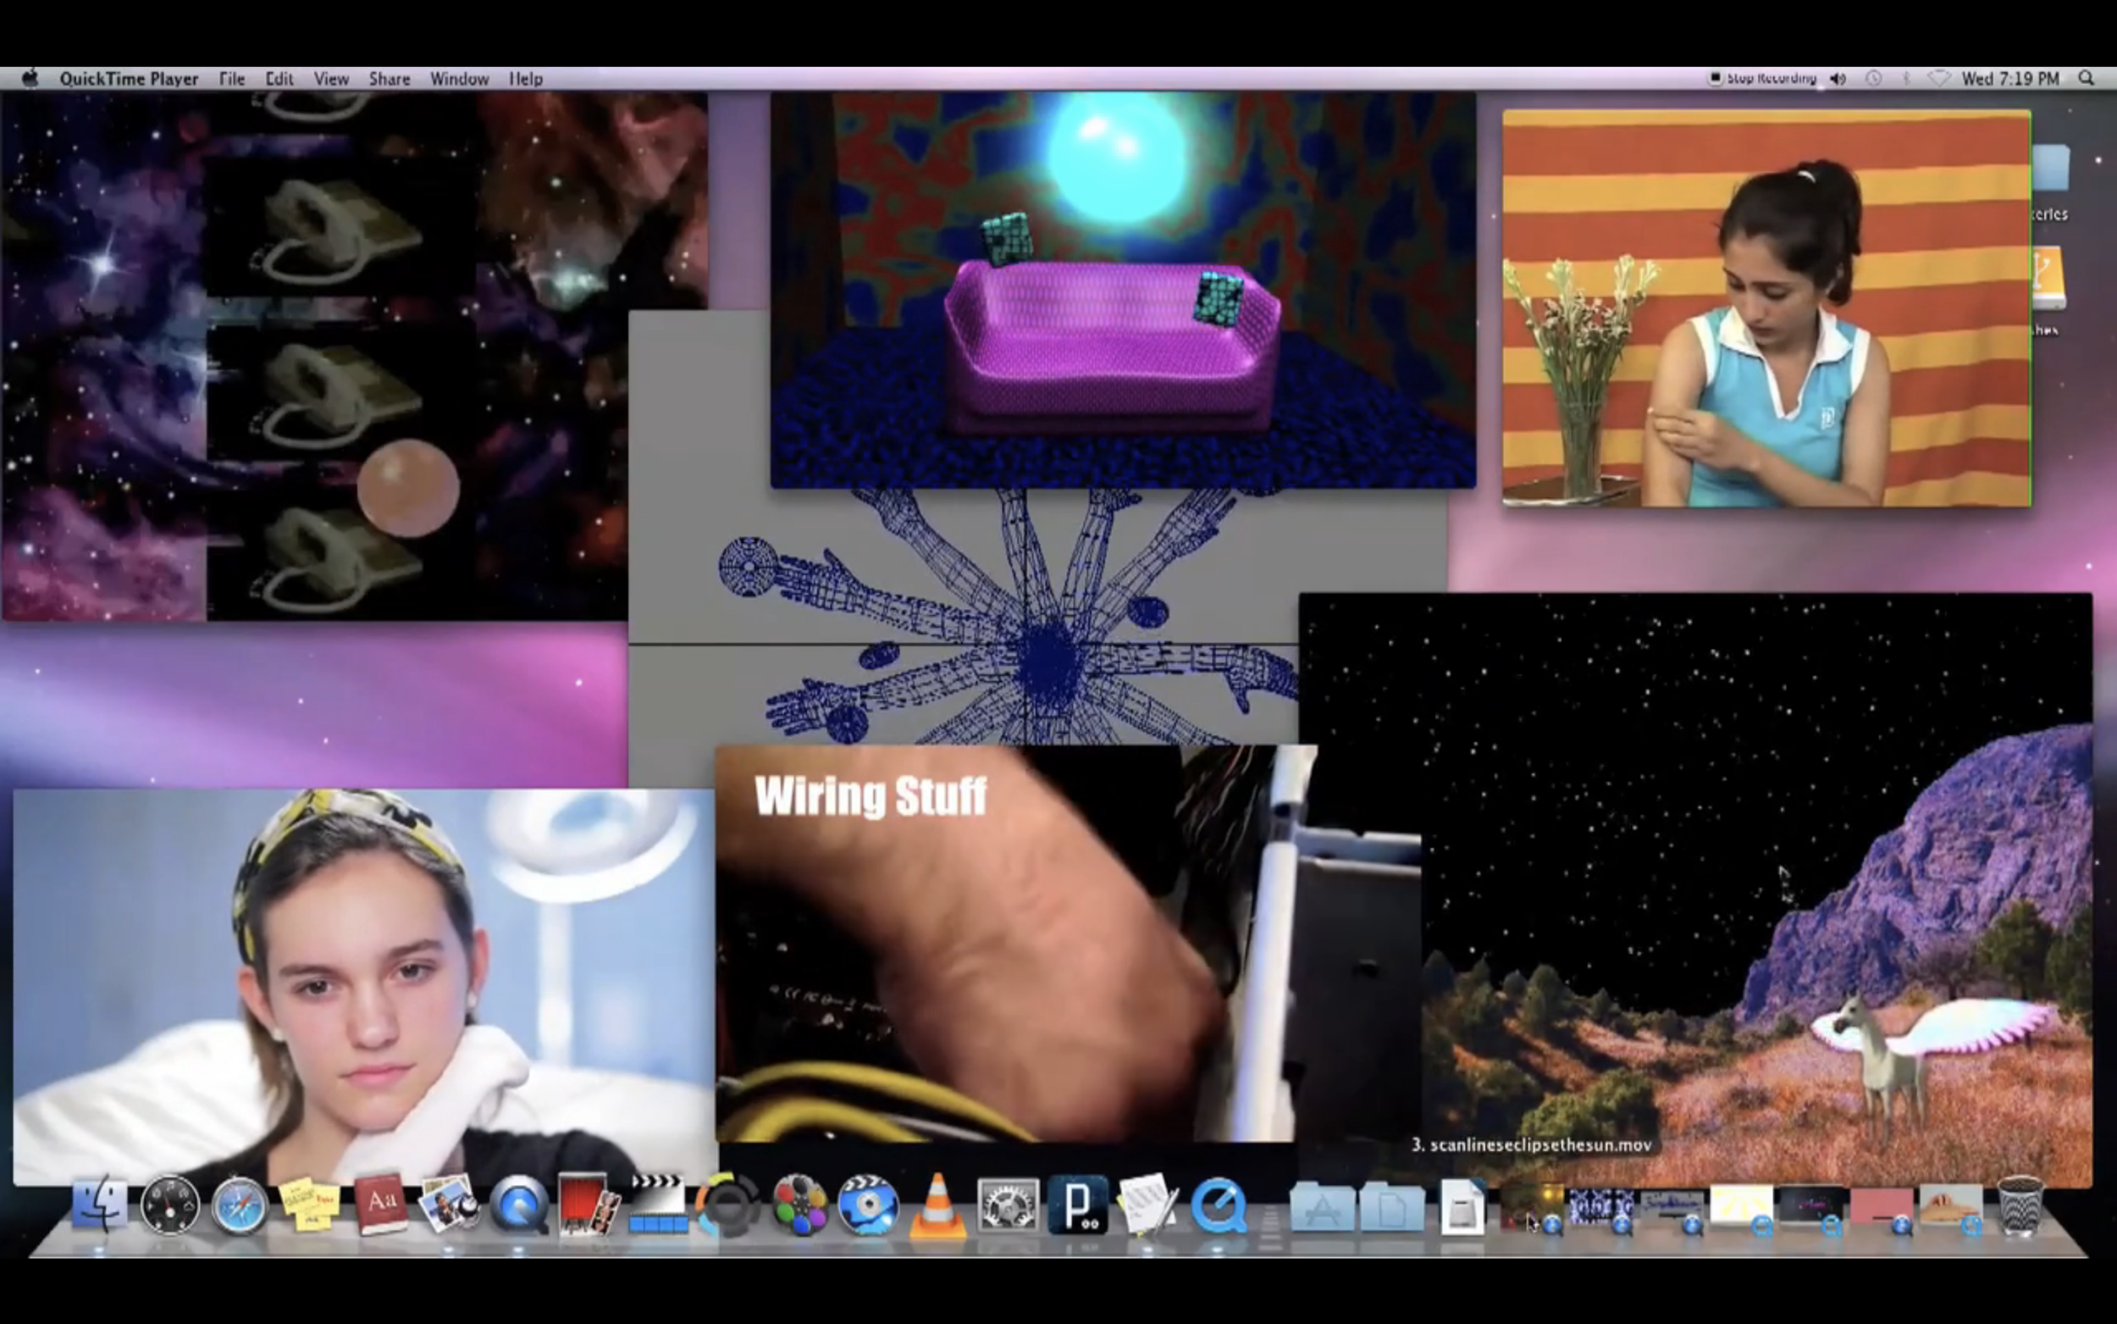Open the Dictionary app icon
This screenshot has width=2117, height=1324.
pyautogui.click(x=381, y=1205)
